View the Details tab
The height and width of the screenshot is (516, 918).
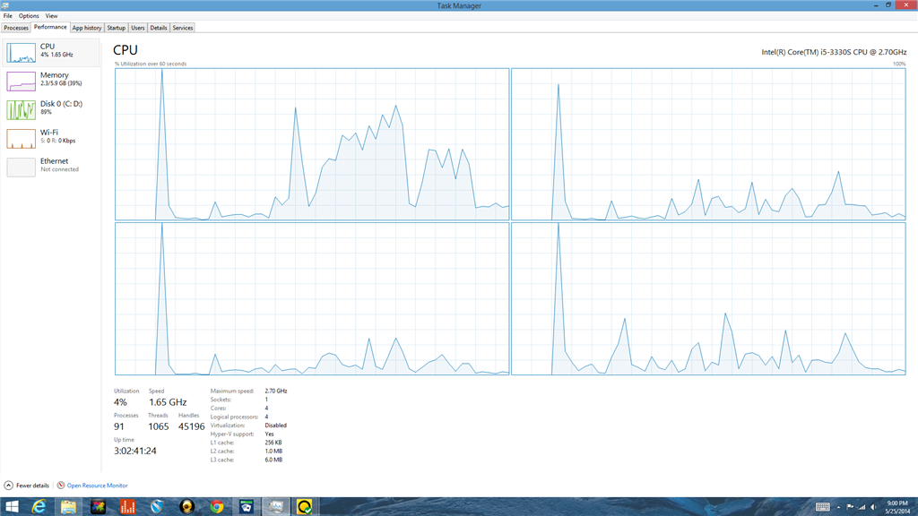[158, 27]
